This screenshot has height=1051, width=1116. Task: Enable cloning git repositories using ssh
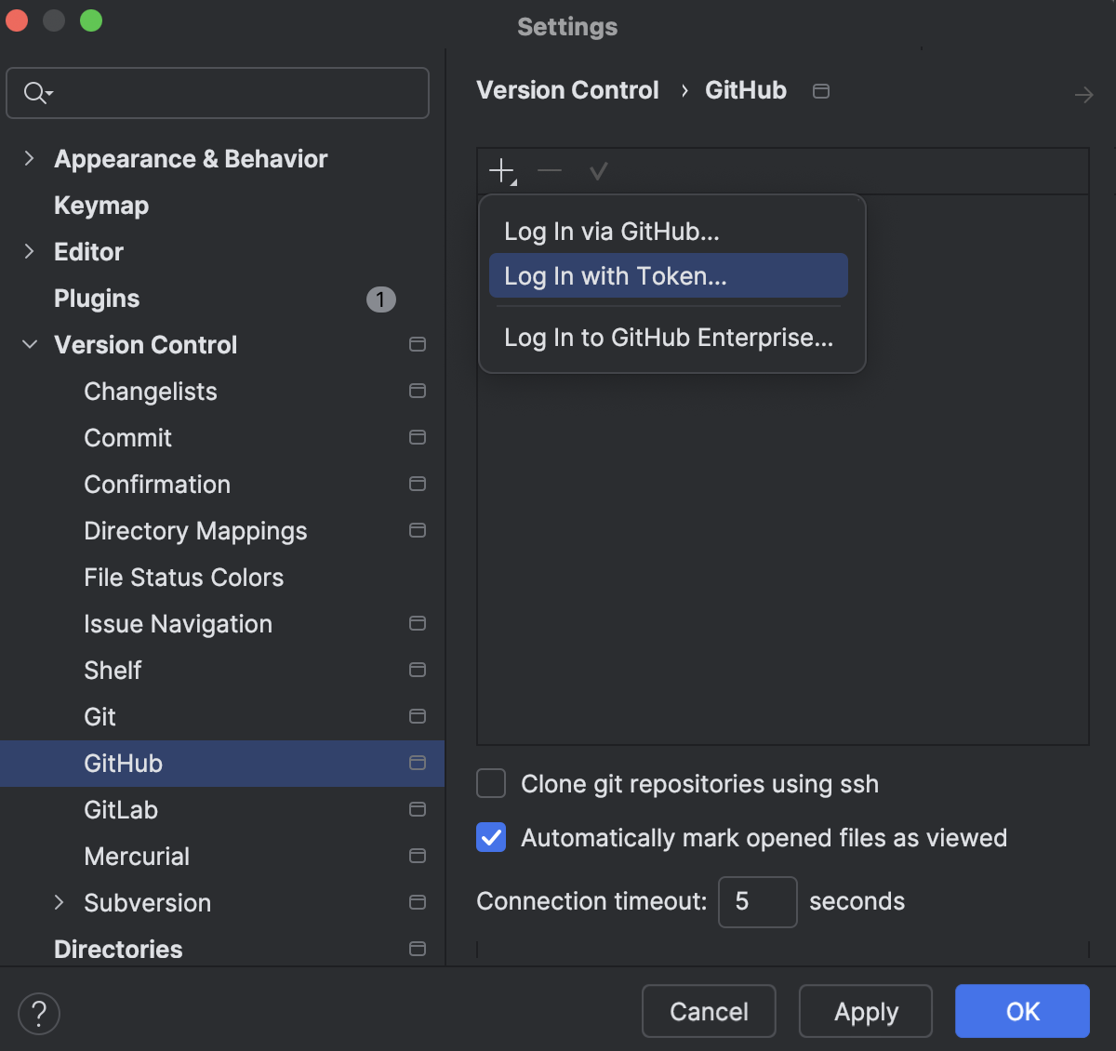click(490, 783)
